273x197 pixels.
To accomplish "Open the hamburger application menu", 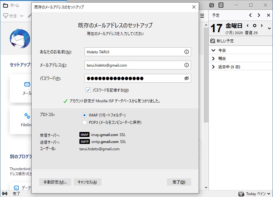I will tap(202, 15).
